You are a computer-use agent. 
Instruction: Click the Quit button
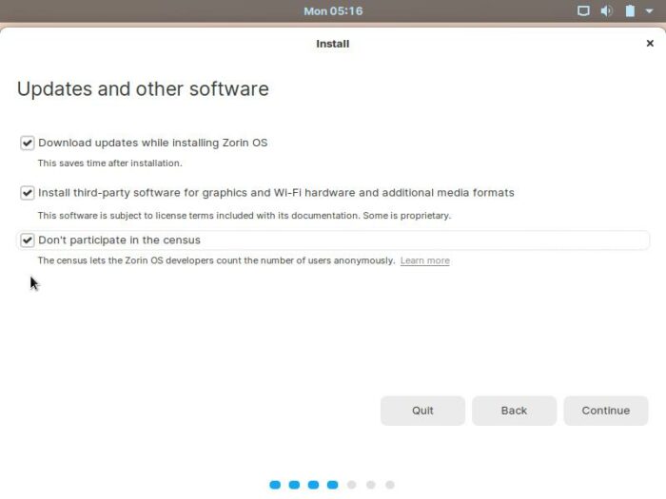coord(422,411)
